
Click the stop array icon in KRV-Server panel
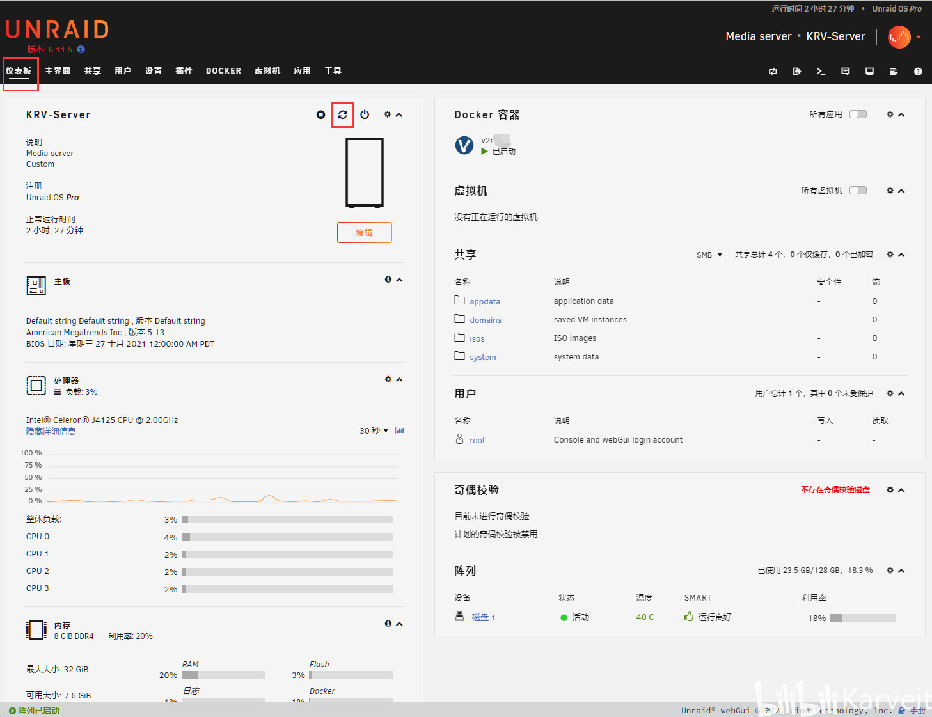coord(320,114)
